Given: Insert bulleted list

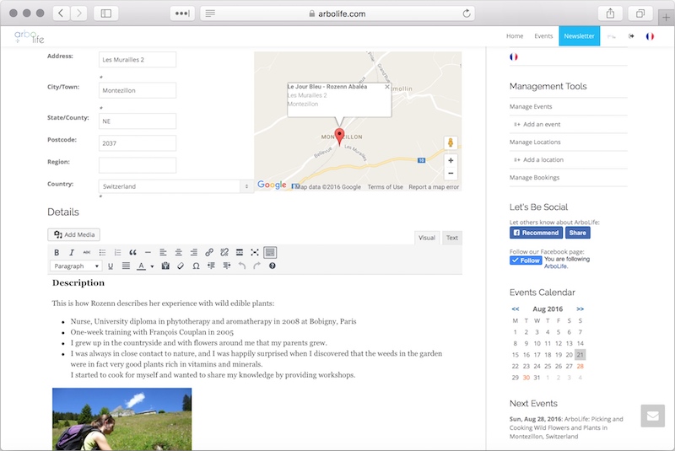Looking at the screenshot, I should pyautogui.click(x=102, y=252).
